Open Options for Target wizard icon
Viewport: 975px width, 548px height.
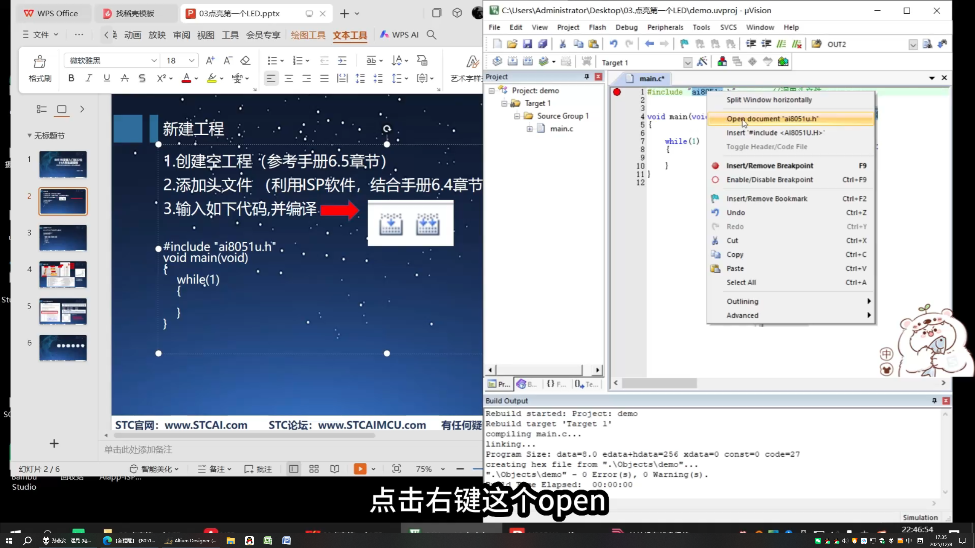click(x=702, y=61)
